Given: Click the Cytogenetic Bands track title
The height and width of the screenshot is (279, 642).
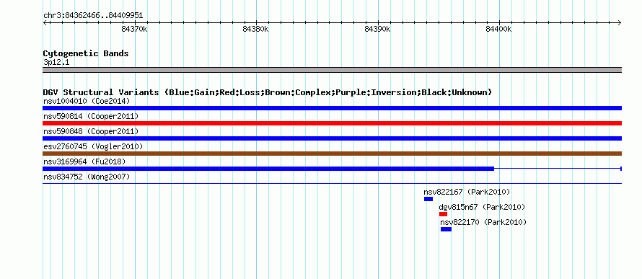Looking at the screenshot, I should (x=86, y=53).
